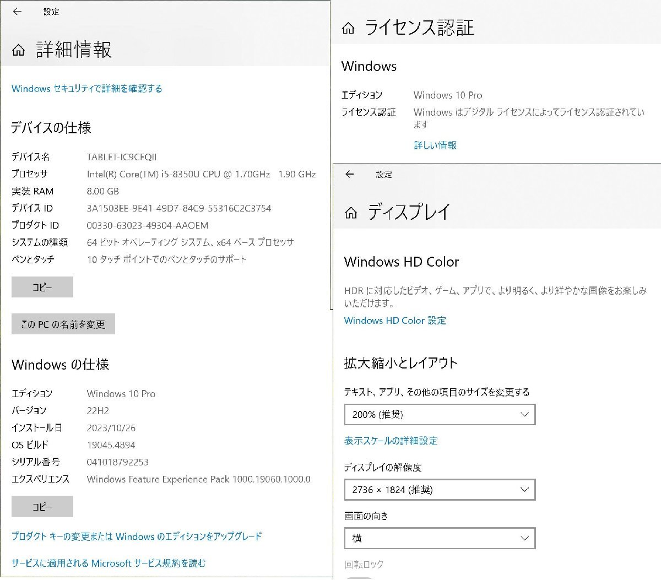The width and height of the screenshot is (661, 580).
Task: Open Windows セキュリティで詳細を確認する link
Action: [x=87, y=89]
